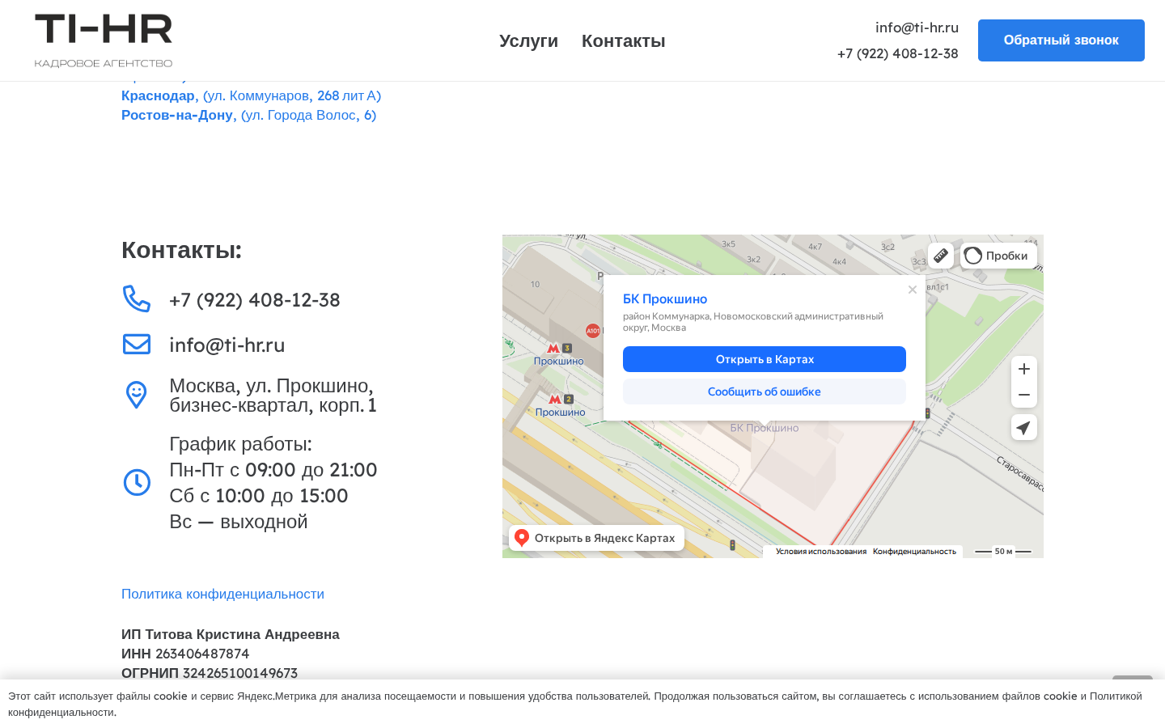Click the ОГРНИП 324265100149673 text
The image size is (1165, 728).
tap(210, 673)
